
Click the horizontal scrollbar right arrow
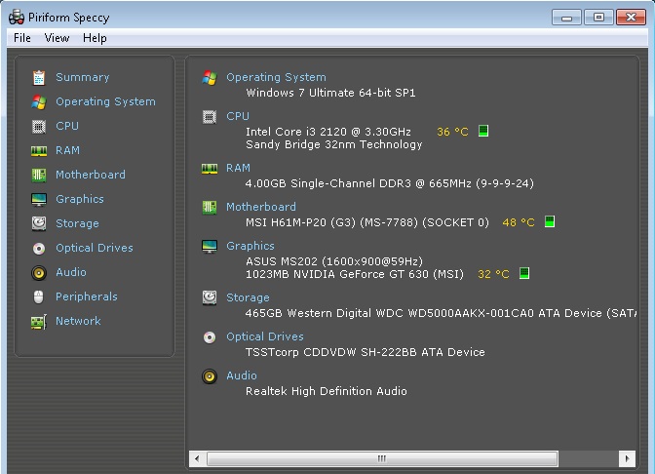627,458
